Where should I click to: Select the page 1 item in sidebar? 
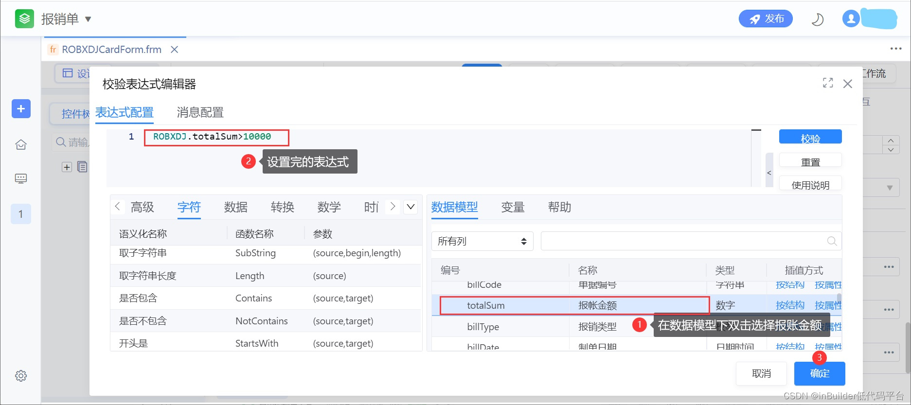(x=21, y=214)
